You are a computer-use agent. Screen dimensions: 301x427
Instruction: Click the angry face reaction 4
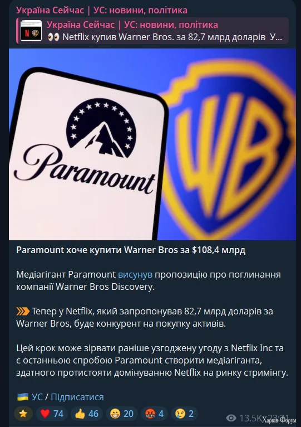154,414
